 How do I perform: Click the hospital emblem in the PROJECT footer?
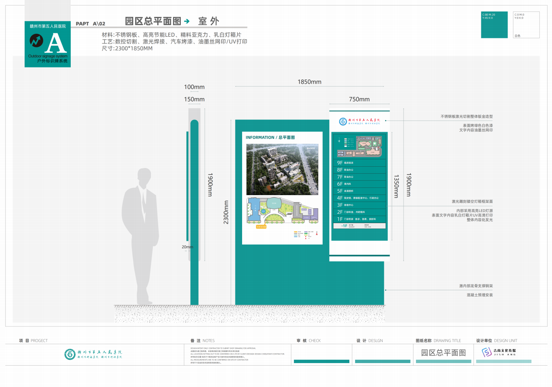click(x=70, y=354)
